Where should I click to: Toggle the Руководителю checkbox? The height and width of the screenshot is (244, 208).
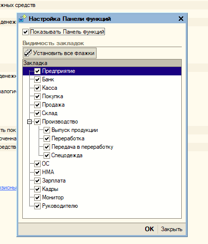37,206
